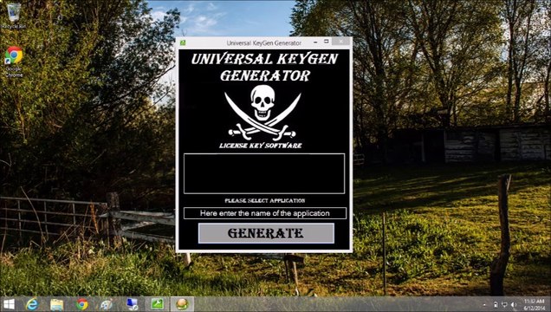Open the volume icon in system tray

coord(514,304)
